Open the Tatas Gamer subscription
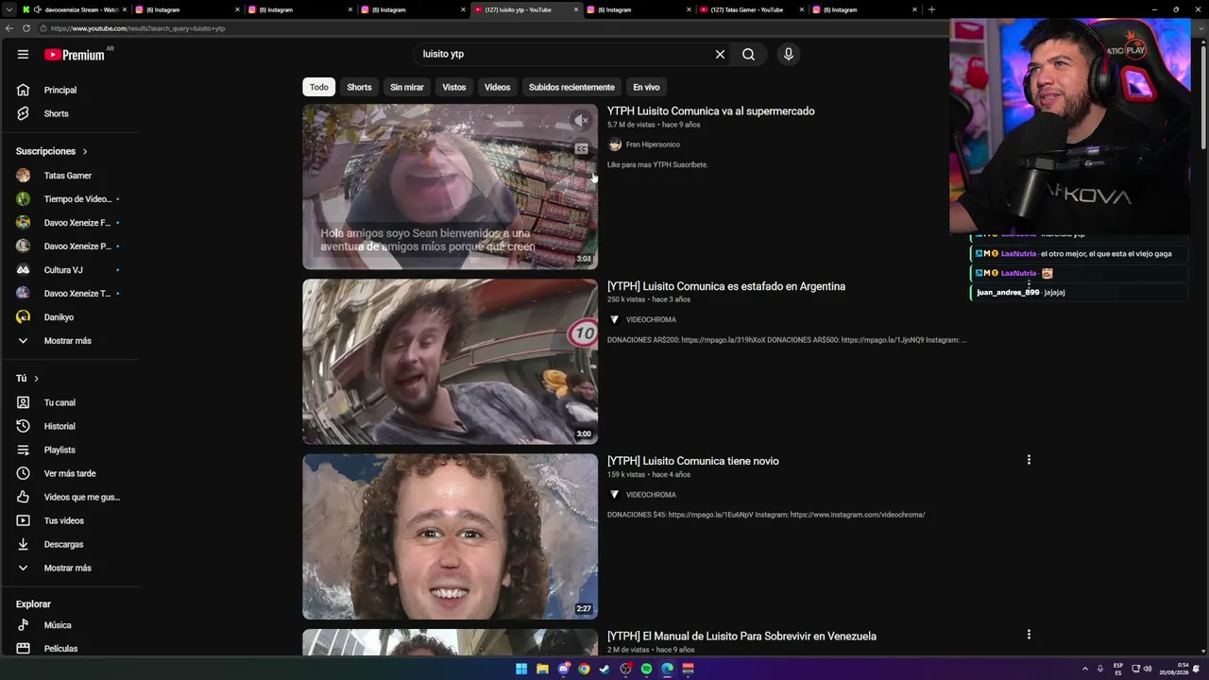Viewport: 1209px width, 680px height. click(69, 176)
